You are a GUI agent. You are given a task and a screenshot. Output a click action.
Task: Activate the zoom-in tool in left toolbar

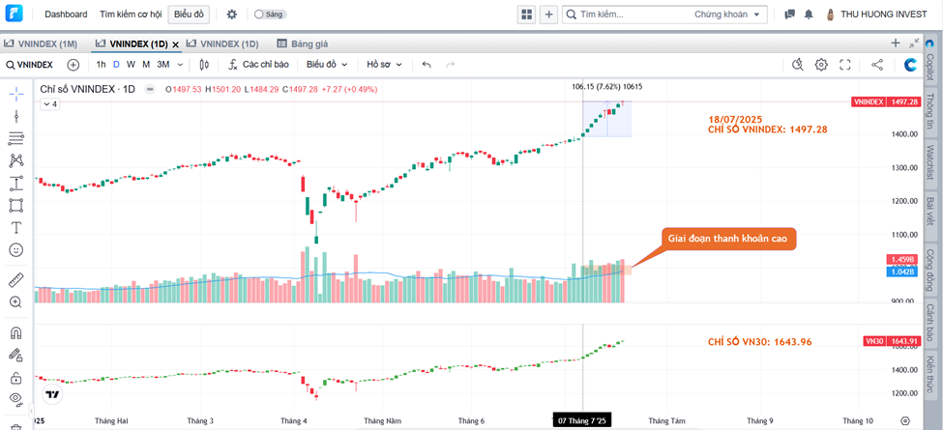click(x=16, y=302)
